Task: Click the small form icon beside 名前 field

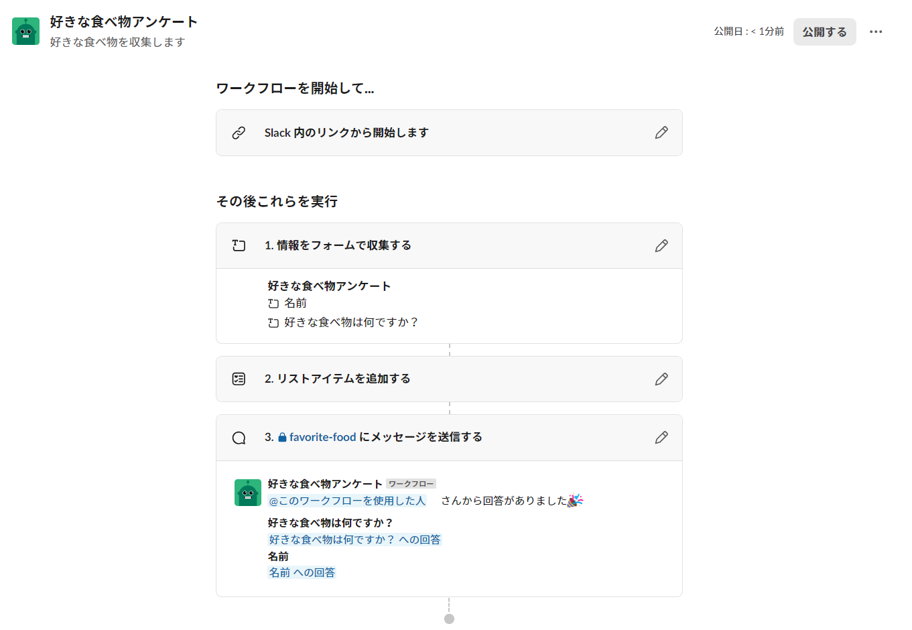Action: pyautogui.click(x=273, y=304)
